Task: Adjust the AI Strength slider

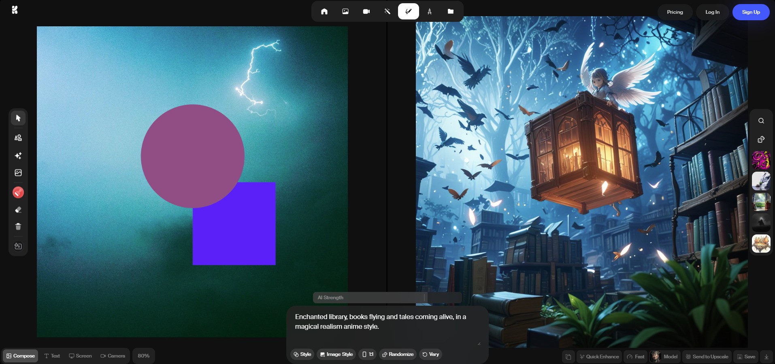Action: [x=424, y=298]
